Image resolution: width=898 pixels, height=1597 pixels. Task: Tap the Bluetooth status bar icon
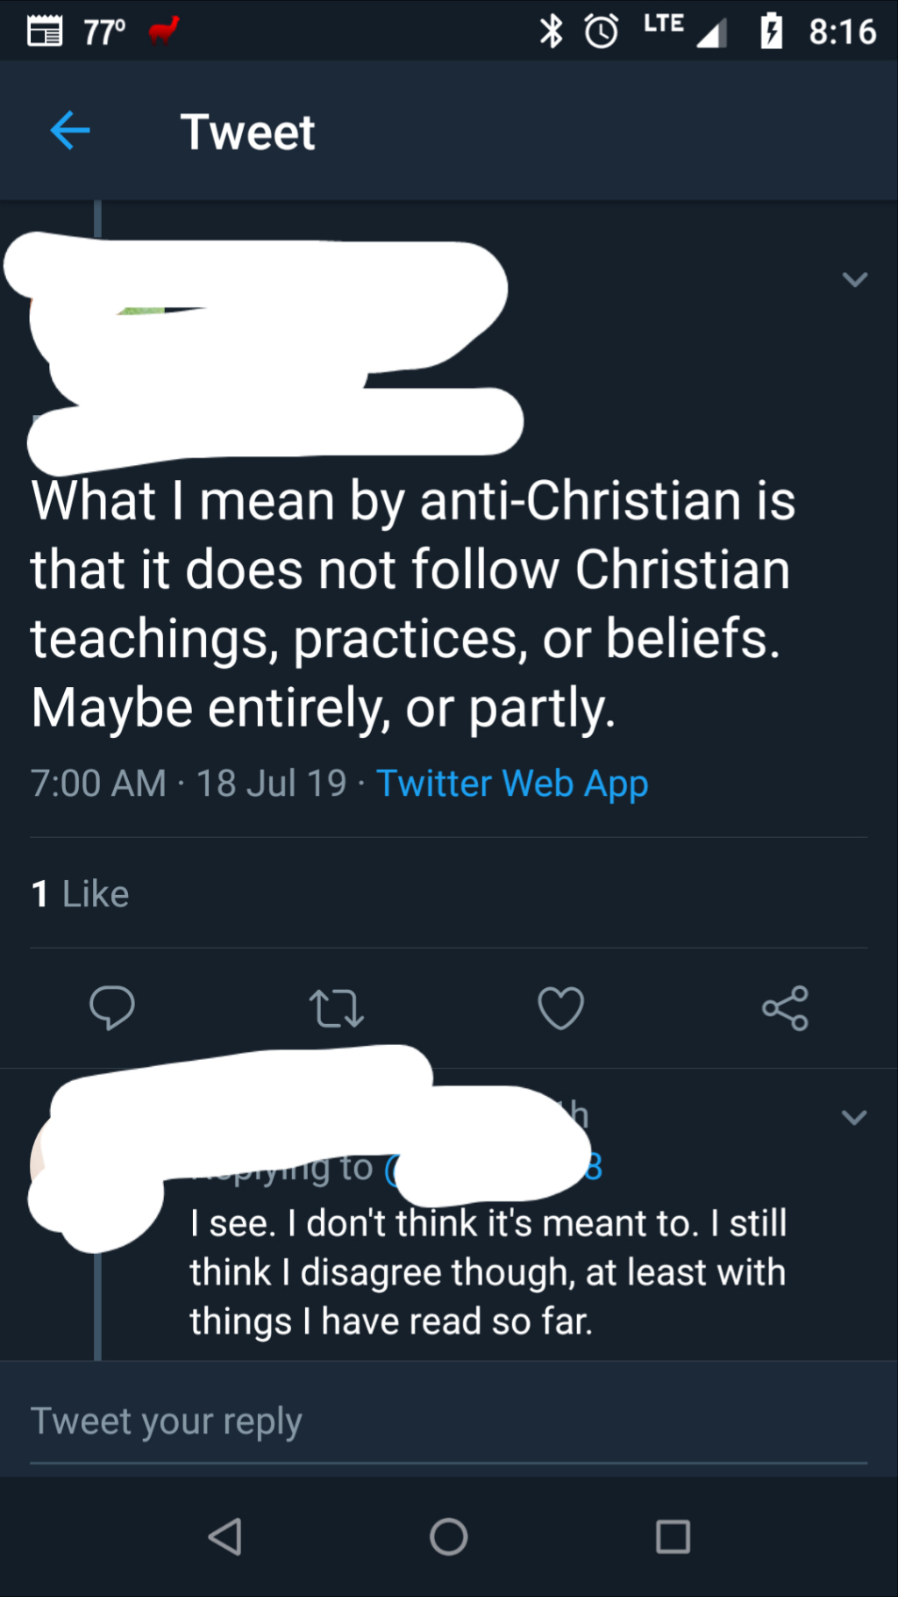pyautogui.click(x=551, y=32)
